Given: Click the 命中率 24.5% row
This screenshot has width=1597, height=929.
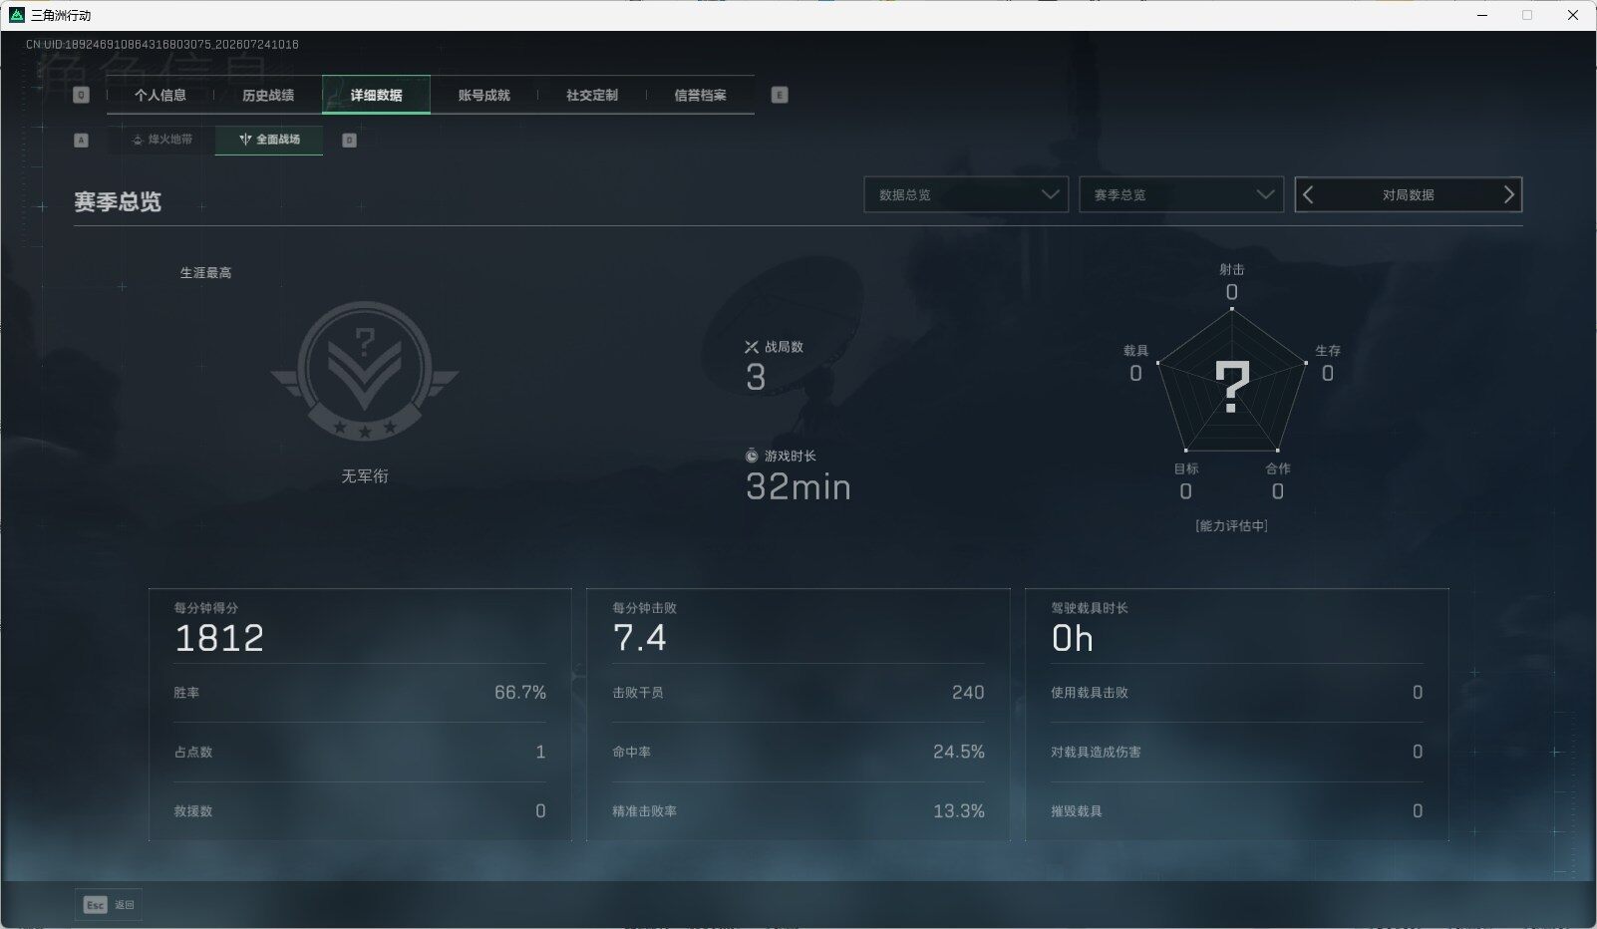Looking at the screenshot, I should point(798,752).
